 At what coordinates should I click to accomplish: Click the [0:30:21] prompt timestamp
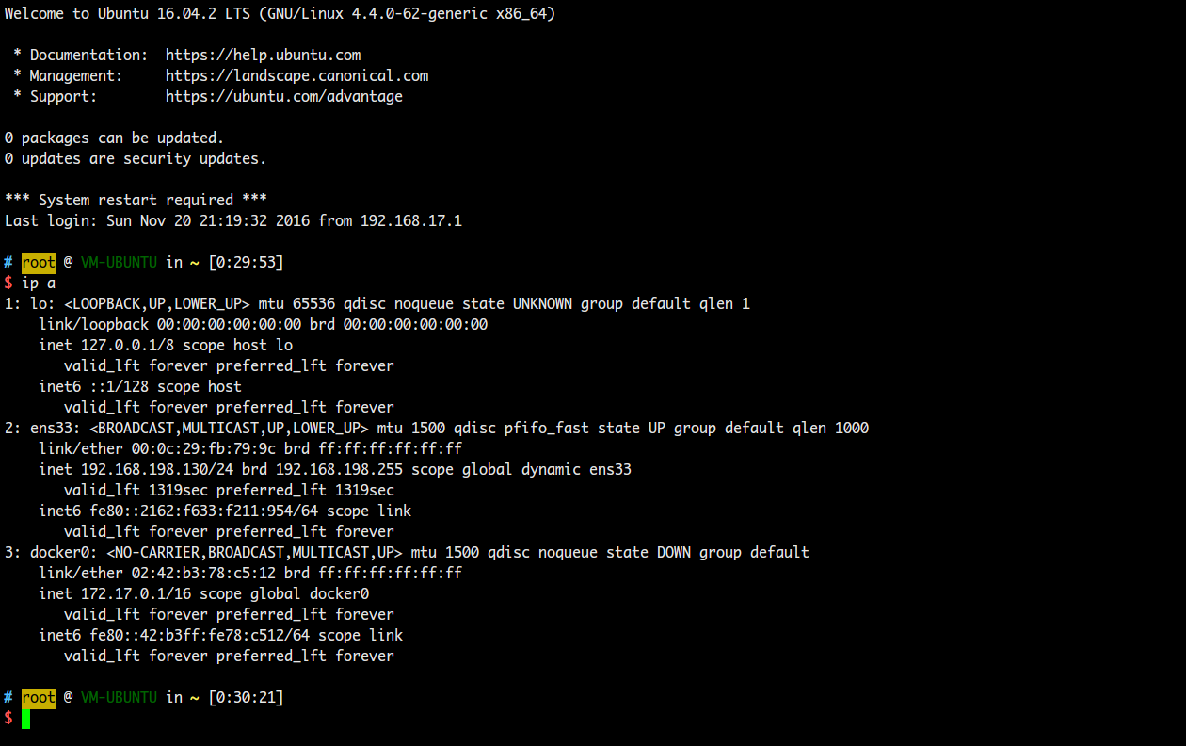(x=246, y=697)
